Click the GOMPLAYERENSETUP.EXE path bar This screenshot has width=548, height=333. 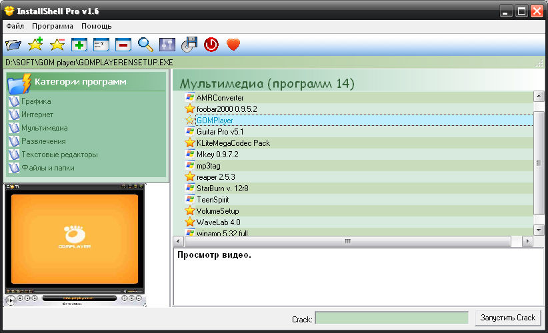[273, 63]
